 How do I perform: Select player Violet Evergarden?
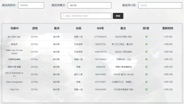tap(14, 82)
